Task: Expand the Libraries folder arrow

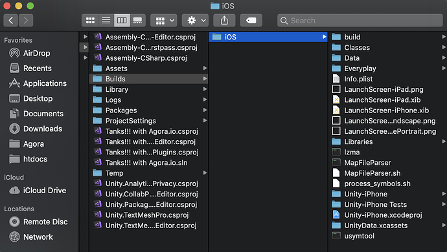Action: click(x=444, y=142)
